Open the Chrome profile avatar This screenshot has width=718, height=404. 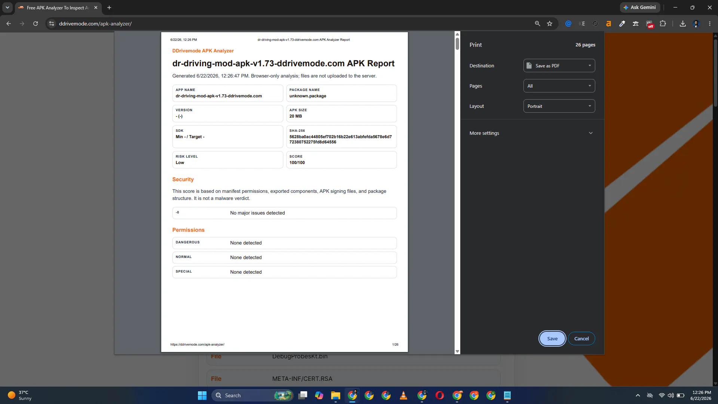pos(696,24)
